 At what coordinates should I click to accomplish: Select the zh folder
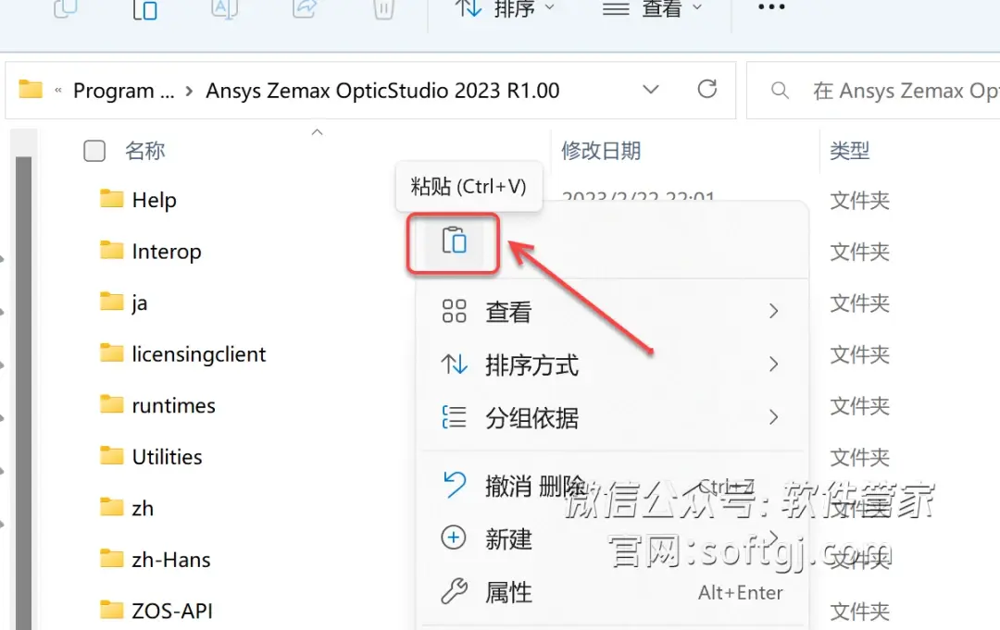coord(143,508)
